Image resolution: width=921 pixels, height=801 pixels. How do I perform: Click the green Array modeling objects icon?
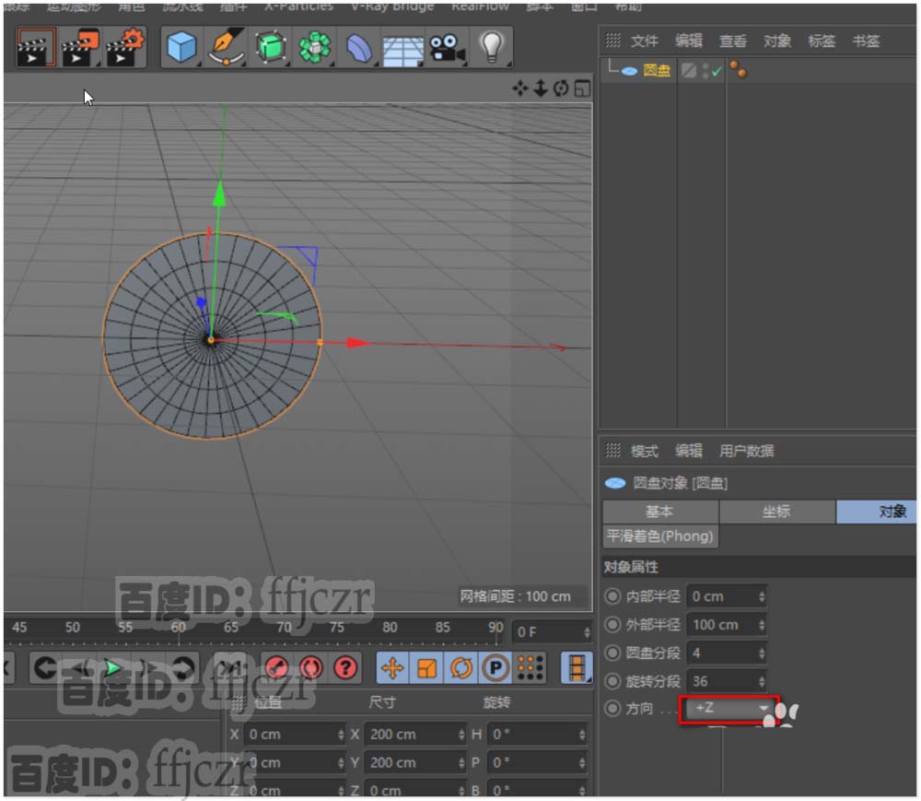315,47
